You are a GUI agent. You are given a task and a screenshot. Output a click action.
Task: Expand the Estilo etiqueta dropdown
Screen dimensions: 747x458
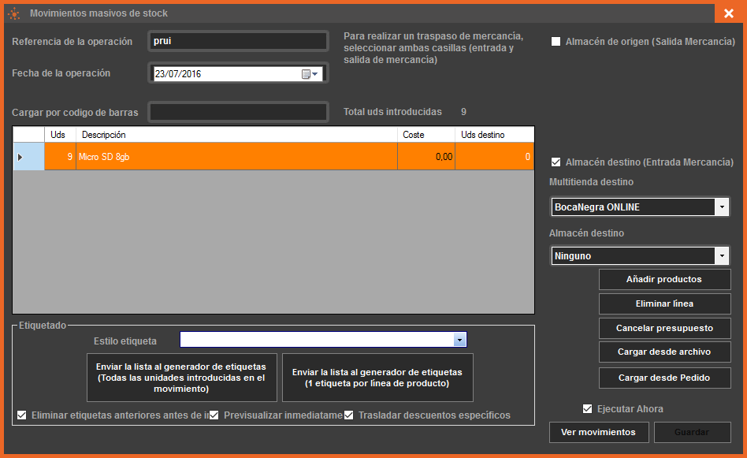click(459, 340)
